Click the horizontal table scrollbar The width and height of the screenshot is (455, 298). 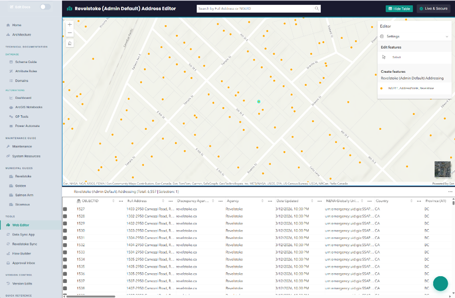pyautogui.click(x=91, y=297)
